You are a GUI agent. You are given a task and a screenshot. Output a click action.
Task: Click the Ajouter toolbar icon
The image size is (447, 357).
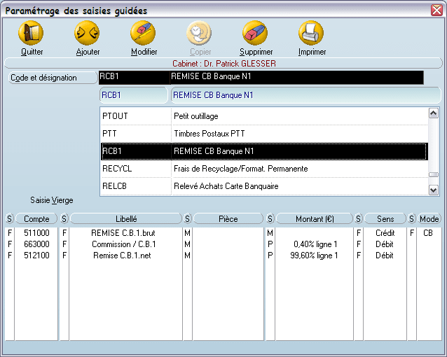(x=87, y=33)
